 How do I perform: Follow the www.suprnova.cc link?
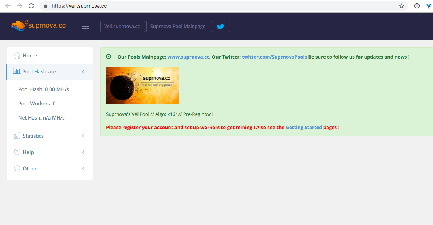[x=188, y=57]
